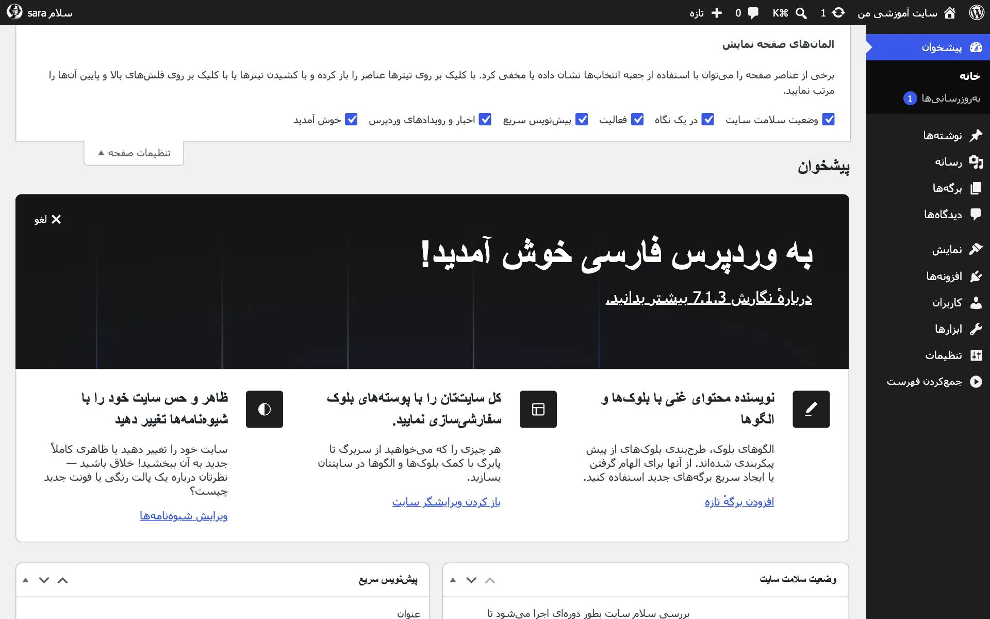Collapse تنظیمات صفحه screen options tab
The height and width of the screenshot is (619, 990).
pyautogui.click(x=134, y=153)
